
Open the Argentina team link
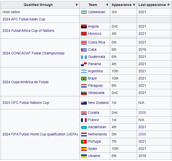point(95,71)
